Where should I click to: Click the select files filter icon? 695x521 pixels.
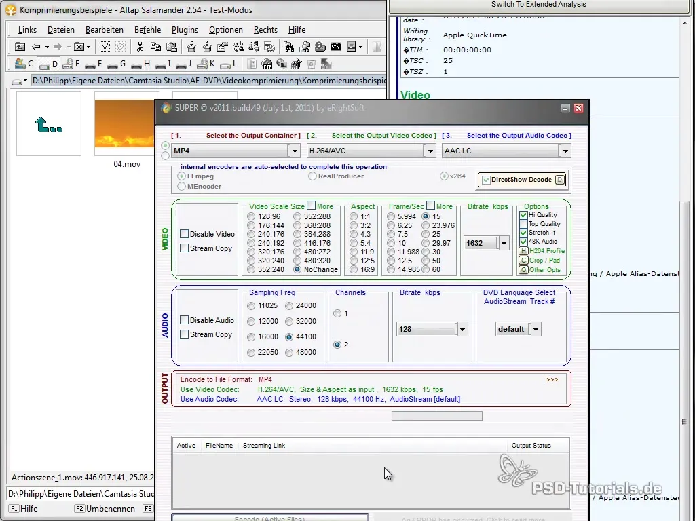(x=105, y=47)
